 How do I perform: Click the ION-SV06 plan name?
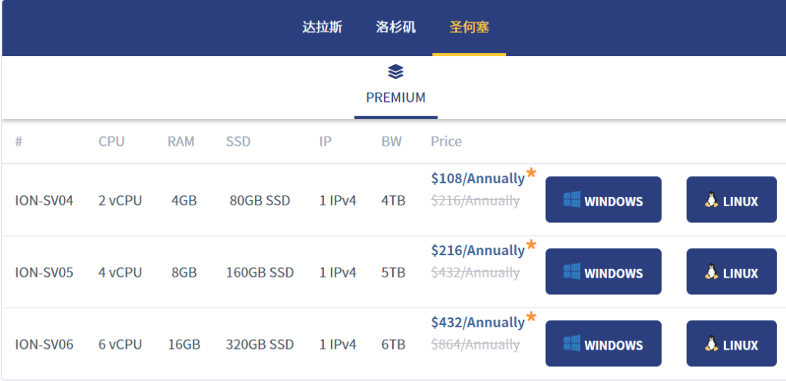(45, 344)
